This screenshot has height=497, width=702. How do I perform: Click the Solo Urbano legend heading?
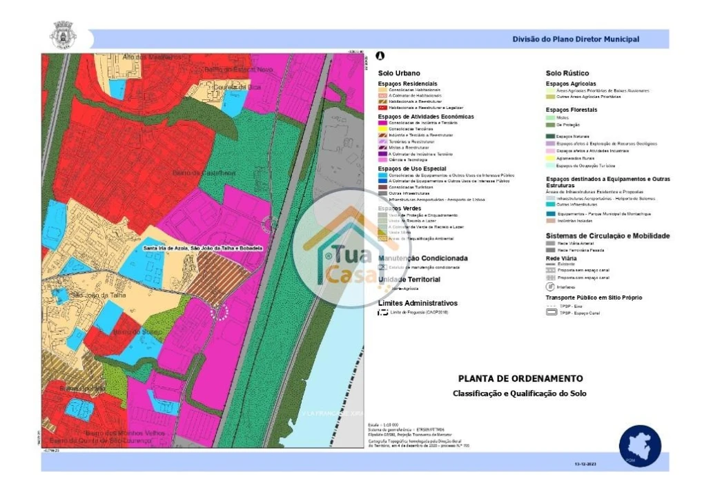pyautogui.click(x=399, y=73)
